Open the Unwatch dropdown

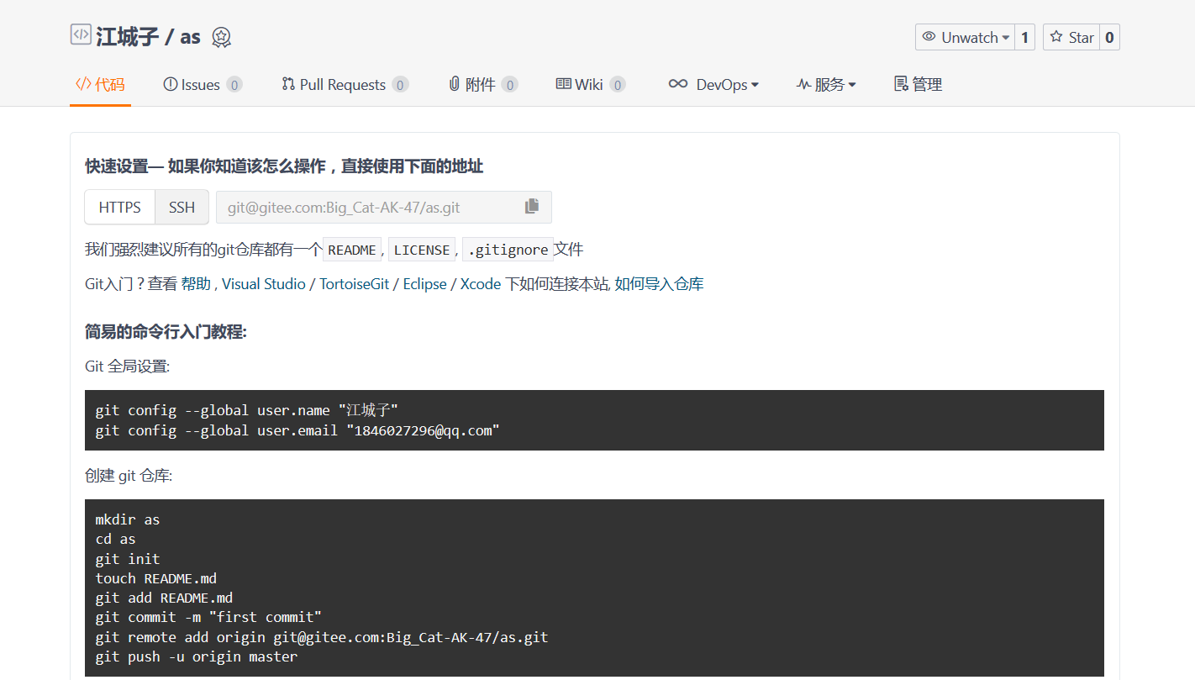click(966, 37)
